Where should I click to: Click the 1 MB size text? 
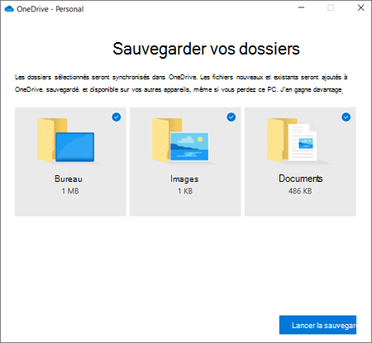70,191
